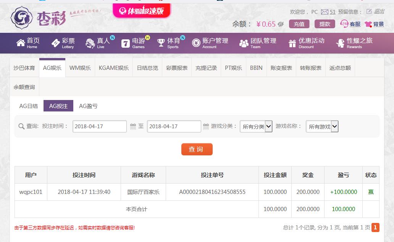This screenshot has height=242, width=394.
Task: Click the 提款 withdraw button
Action: (325, 24)
